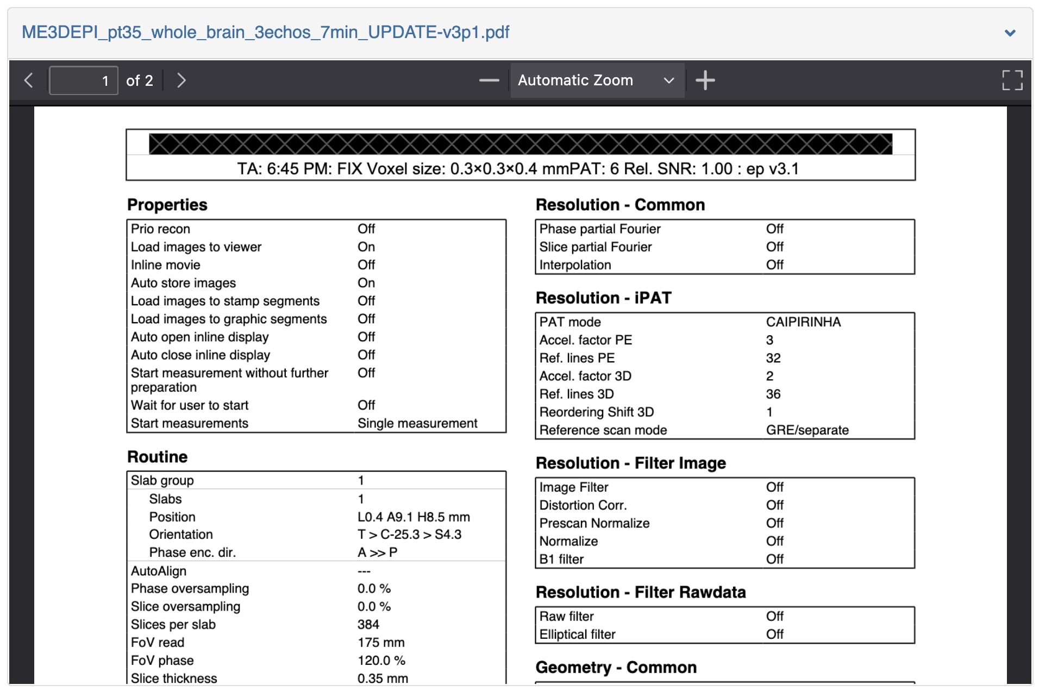
Task: Click the 'Single measurement' value
Action: (417, 423)
